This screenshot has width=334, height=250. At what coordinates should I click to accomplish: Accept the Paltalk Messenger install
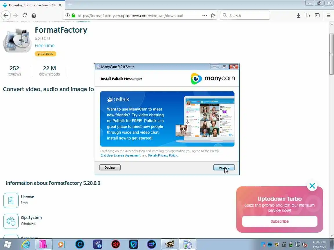(224, 168)
